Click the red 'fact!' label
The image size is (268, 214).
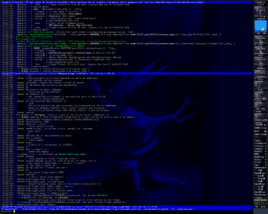click(x=258, y=137)
